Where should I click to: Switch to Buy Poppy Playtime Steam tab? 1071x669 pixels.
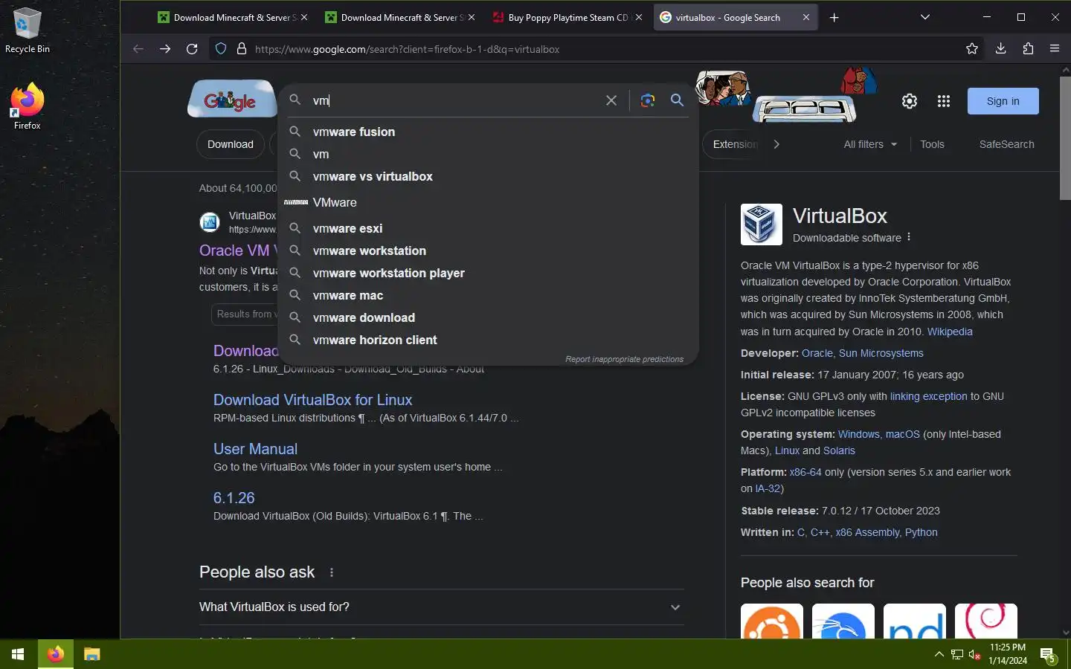(567, 17)
